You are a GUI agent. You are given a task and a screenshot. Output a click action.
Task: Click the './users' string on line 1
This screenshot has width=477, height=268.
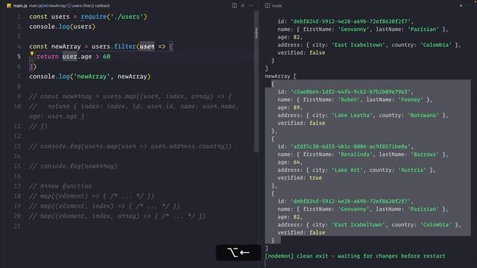(127, 16)
